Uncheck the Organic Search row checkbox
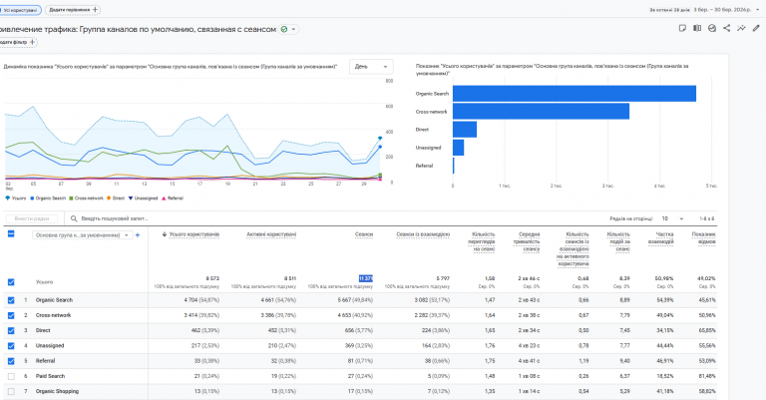The width and height of the screenshot is (766, 400). click(x=11, y=299)
